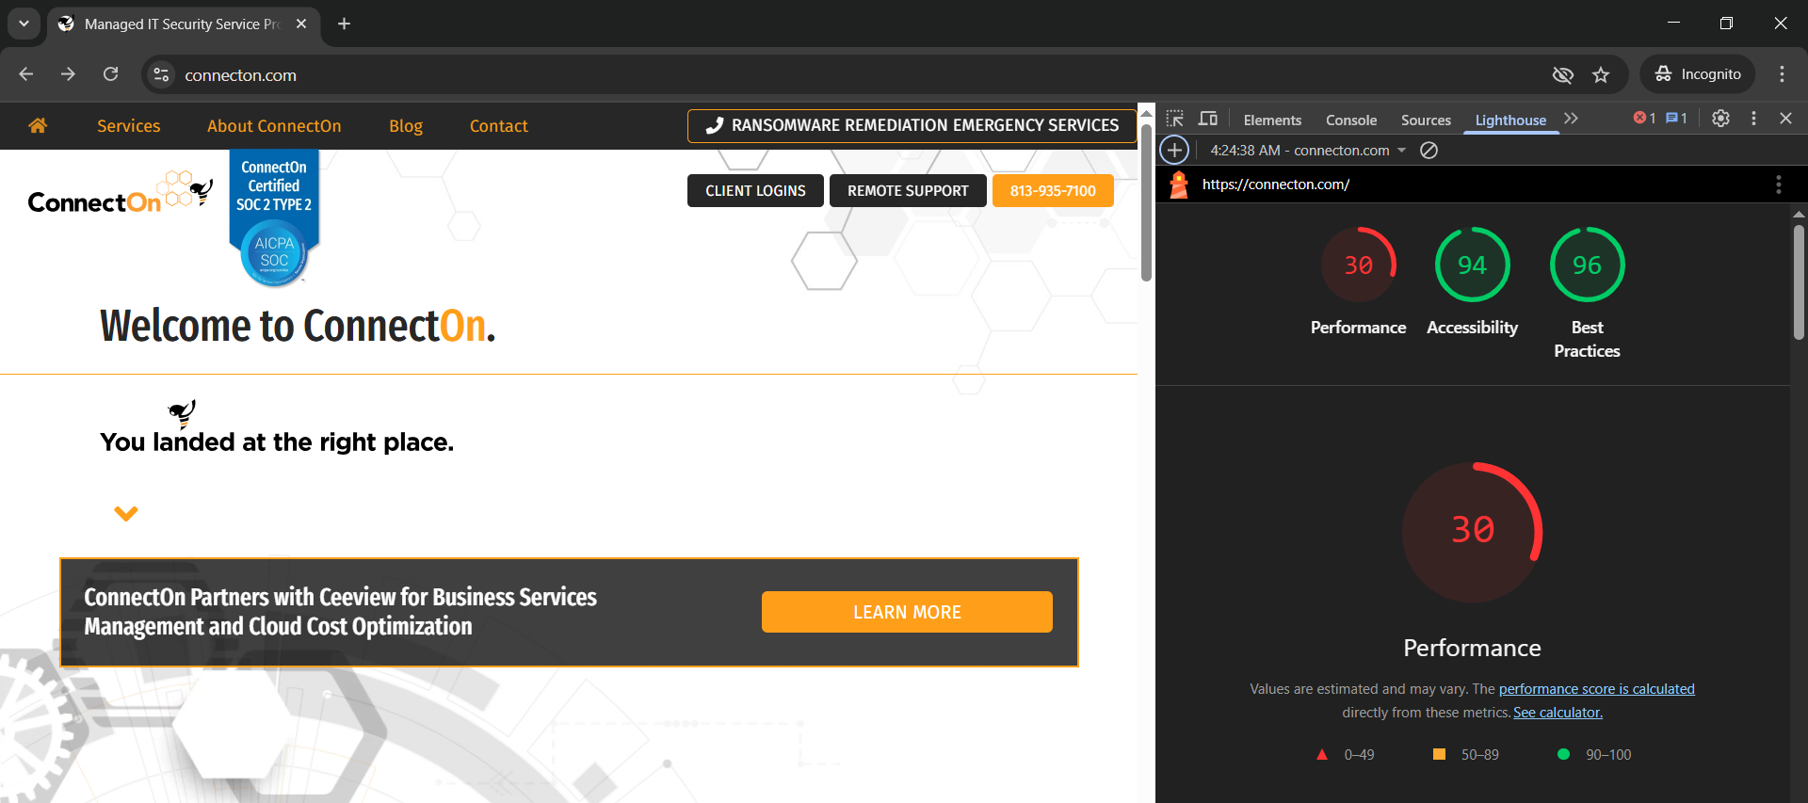Close the Managed IT Security Service tab
Viewport: 1808px width, 803px height.
301,24
